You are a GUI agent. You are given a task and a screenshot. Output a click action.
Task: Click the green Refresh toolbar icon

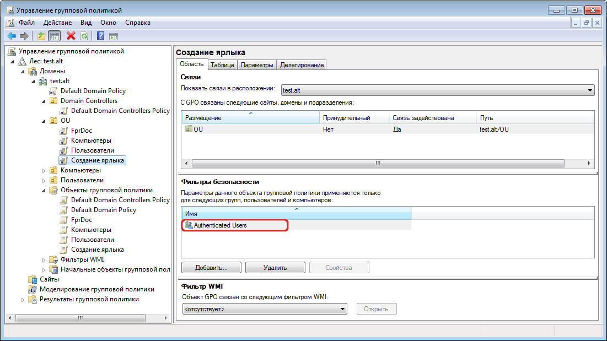coord(84,36)
